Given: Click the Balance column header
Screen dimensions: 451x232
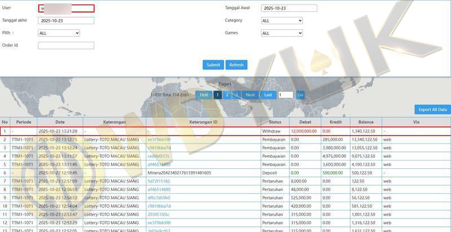Looking at the screenshot, I should coord(366,122).
